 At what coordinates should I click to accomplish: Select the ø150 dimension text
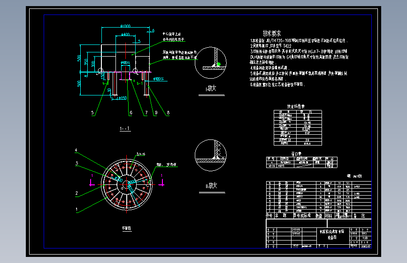click(122, 98)
